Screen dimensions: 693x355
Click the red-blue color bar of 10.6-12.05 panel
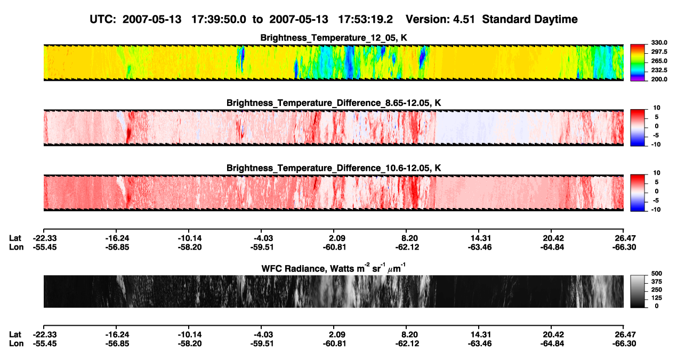[x=638, y=193]
